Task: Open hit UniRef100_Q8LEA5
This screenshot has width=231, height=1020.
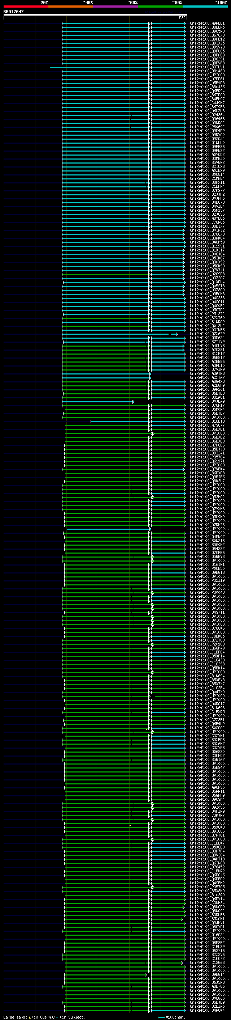Action: tap(207, 27)
